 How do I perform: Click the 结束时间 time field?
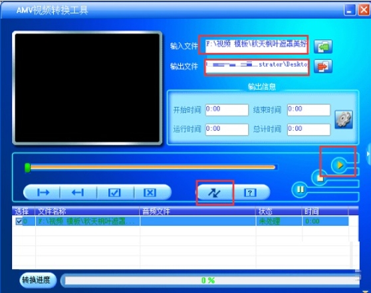(x=309, y=110)
